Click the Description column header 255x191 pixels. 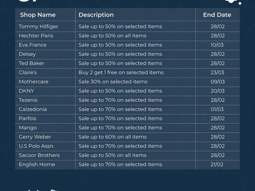coord(96,15)
